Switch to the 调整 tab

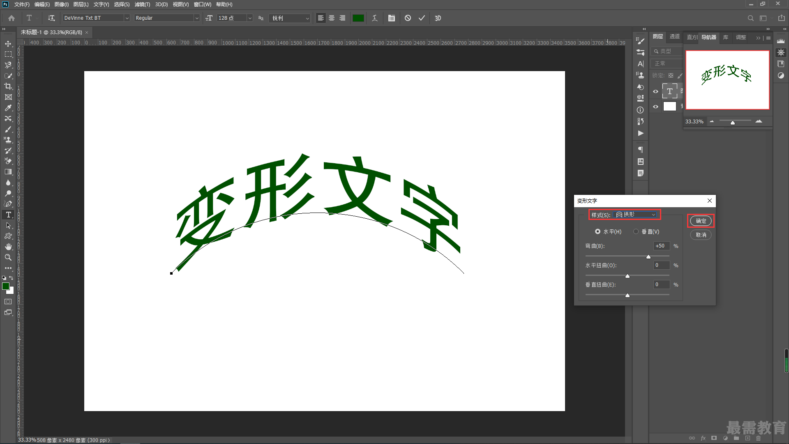[x=741, y=37]
